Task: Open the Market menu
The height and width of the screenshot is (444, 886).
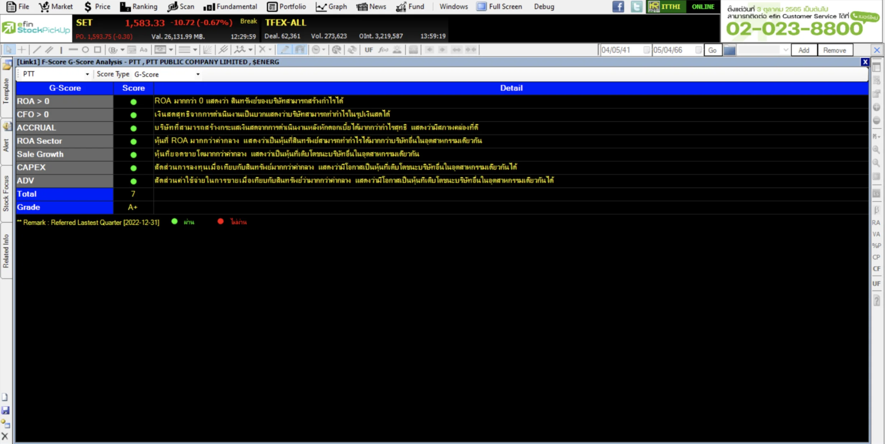Action: coord(56,6)
